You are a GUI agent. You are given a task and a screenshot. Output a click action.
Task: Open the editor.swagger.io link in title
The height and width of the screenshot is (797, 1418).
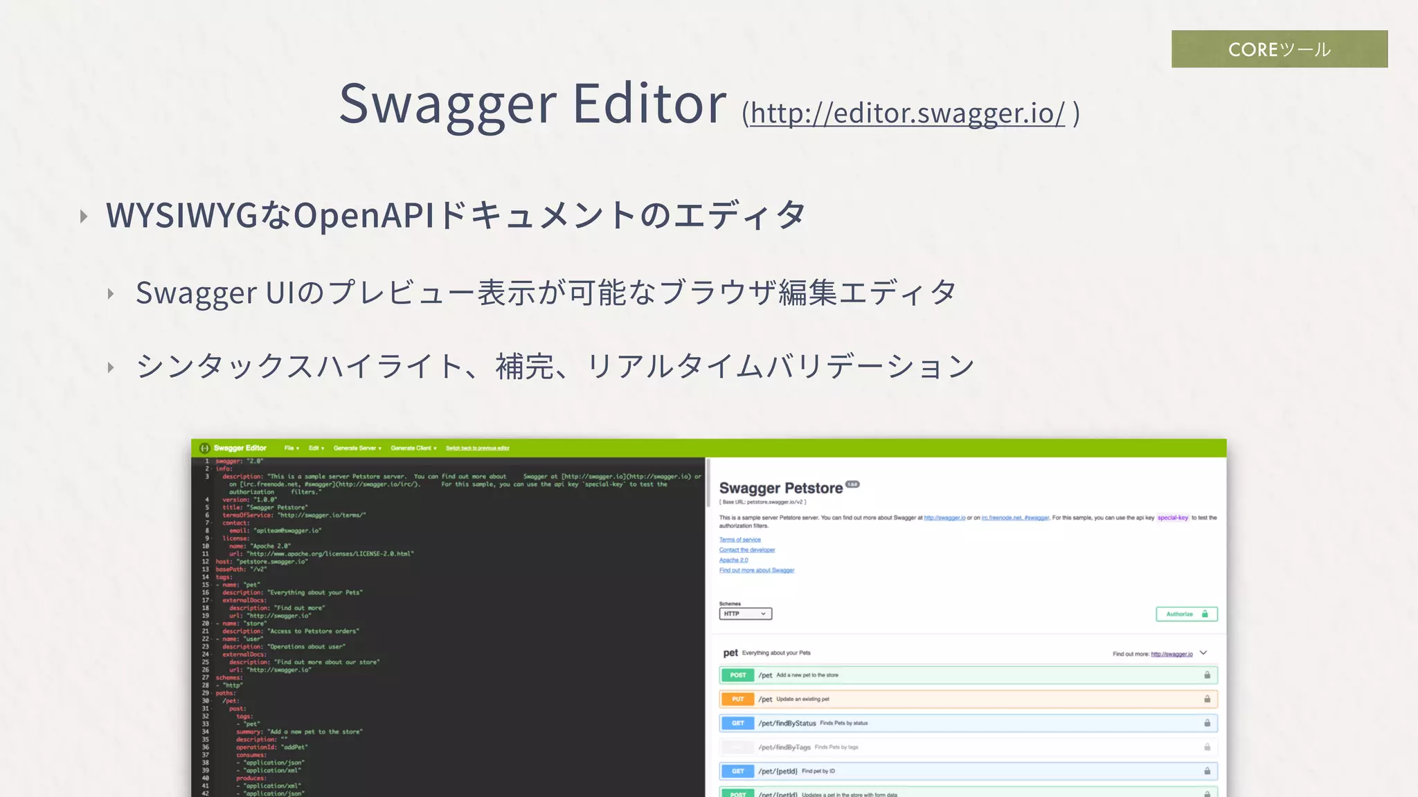(x=907, y=113)
